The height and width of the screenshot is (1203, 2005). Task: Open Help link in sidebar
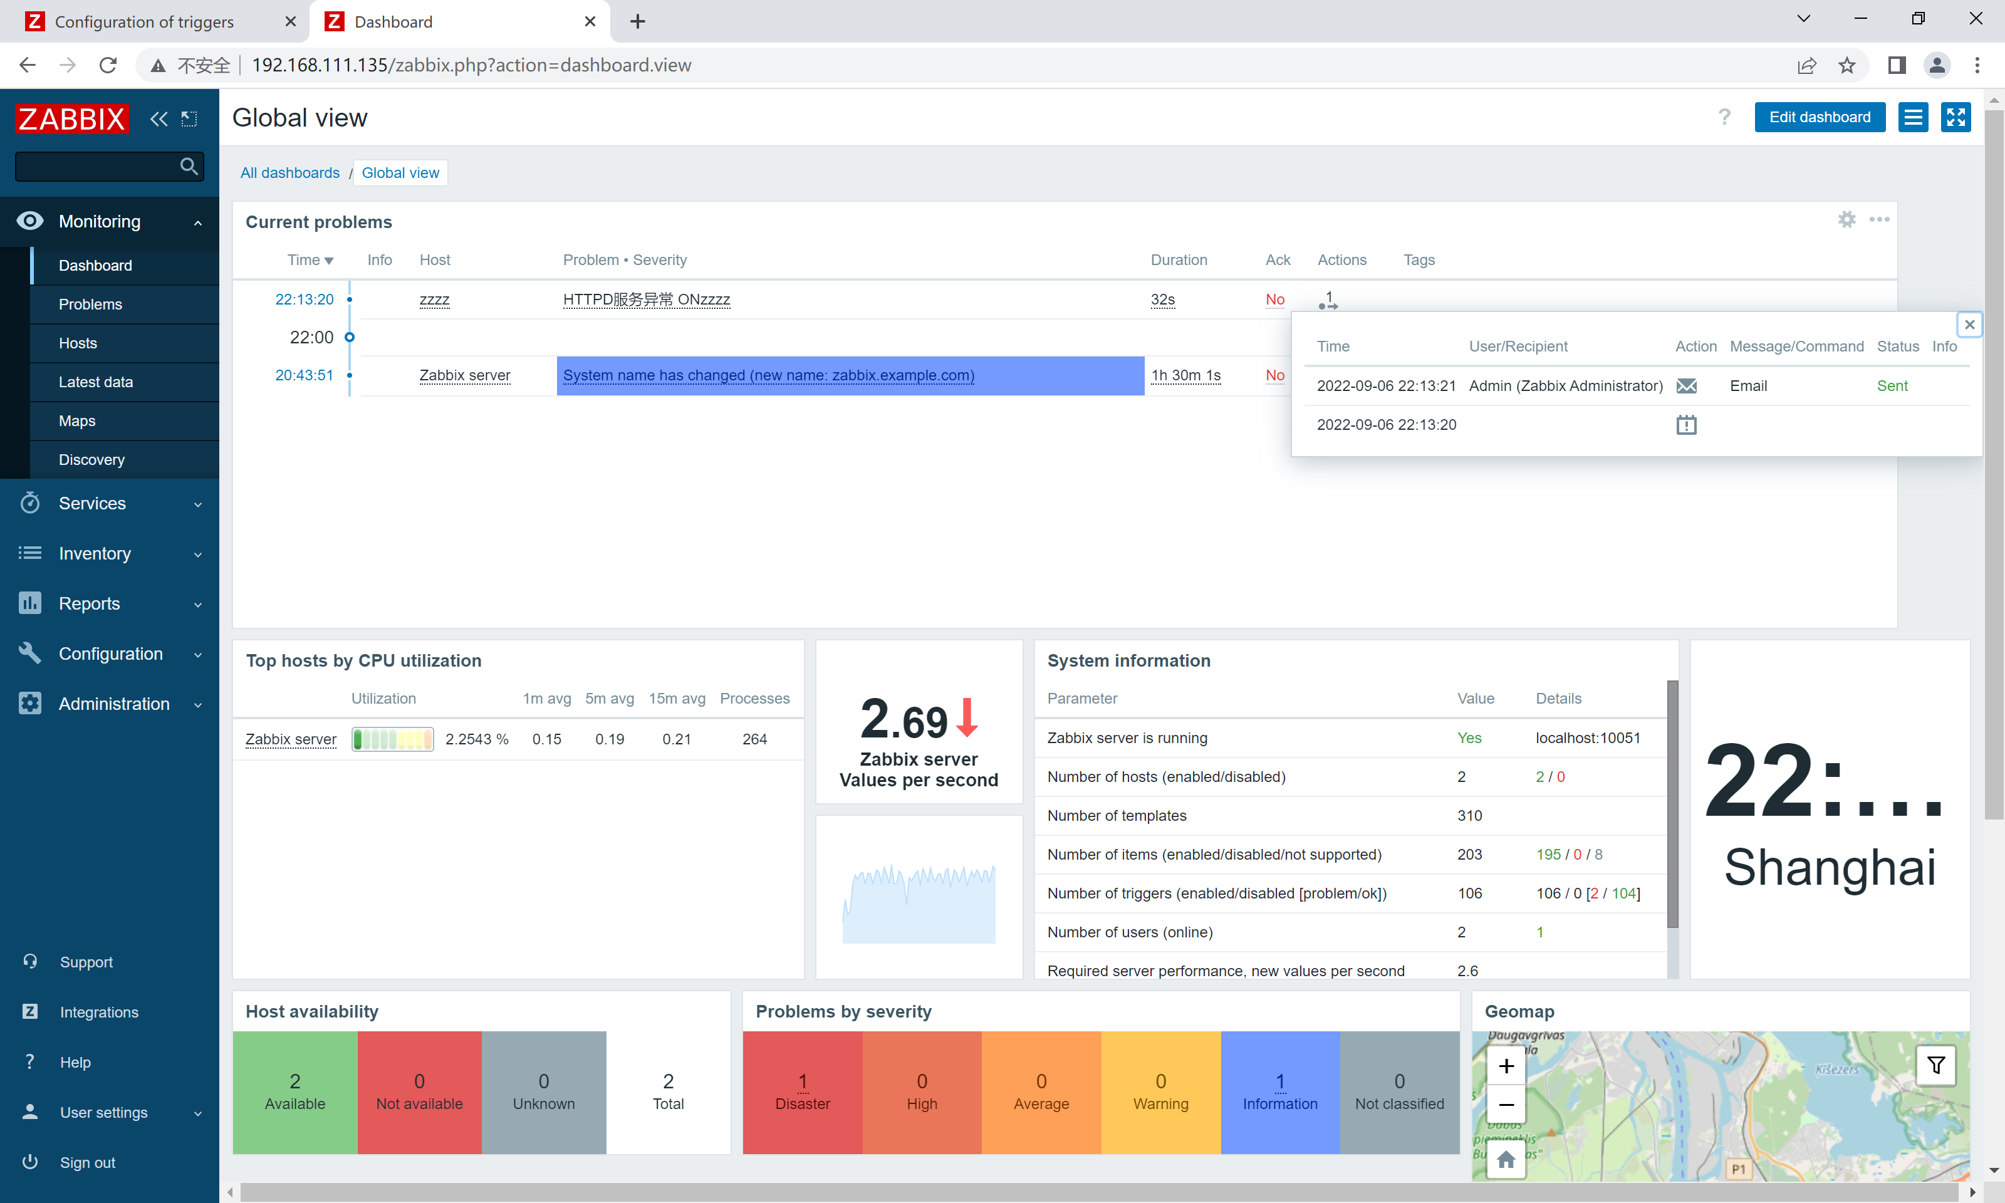point(75,1063)
